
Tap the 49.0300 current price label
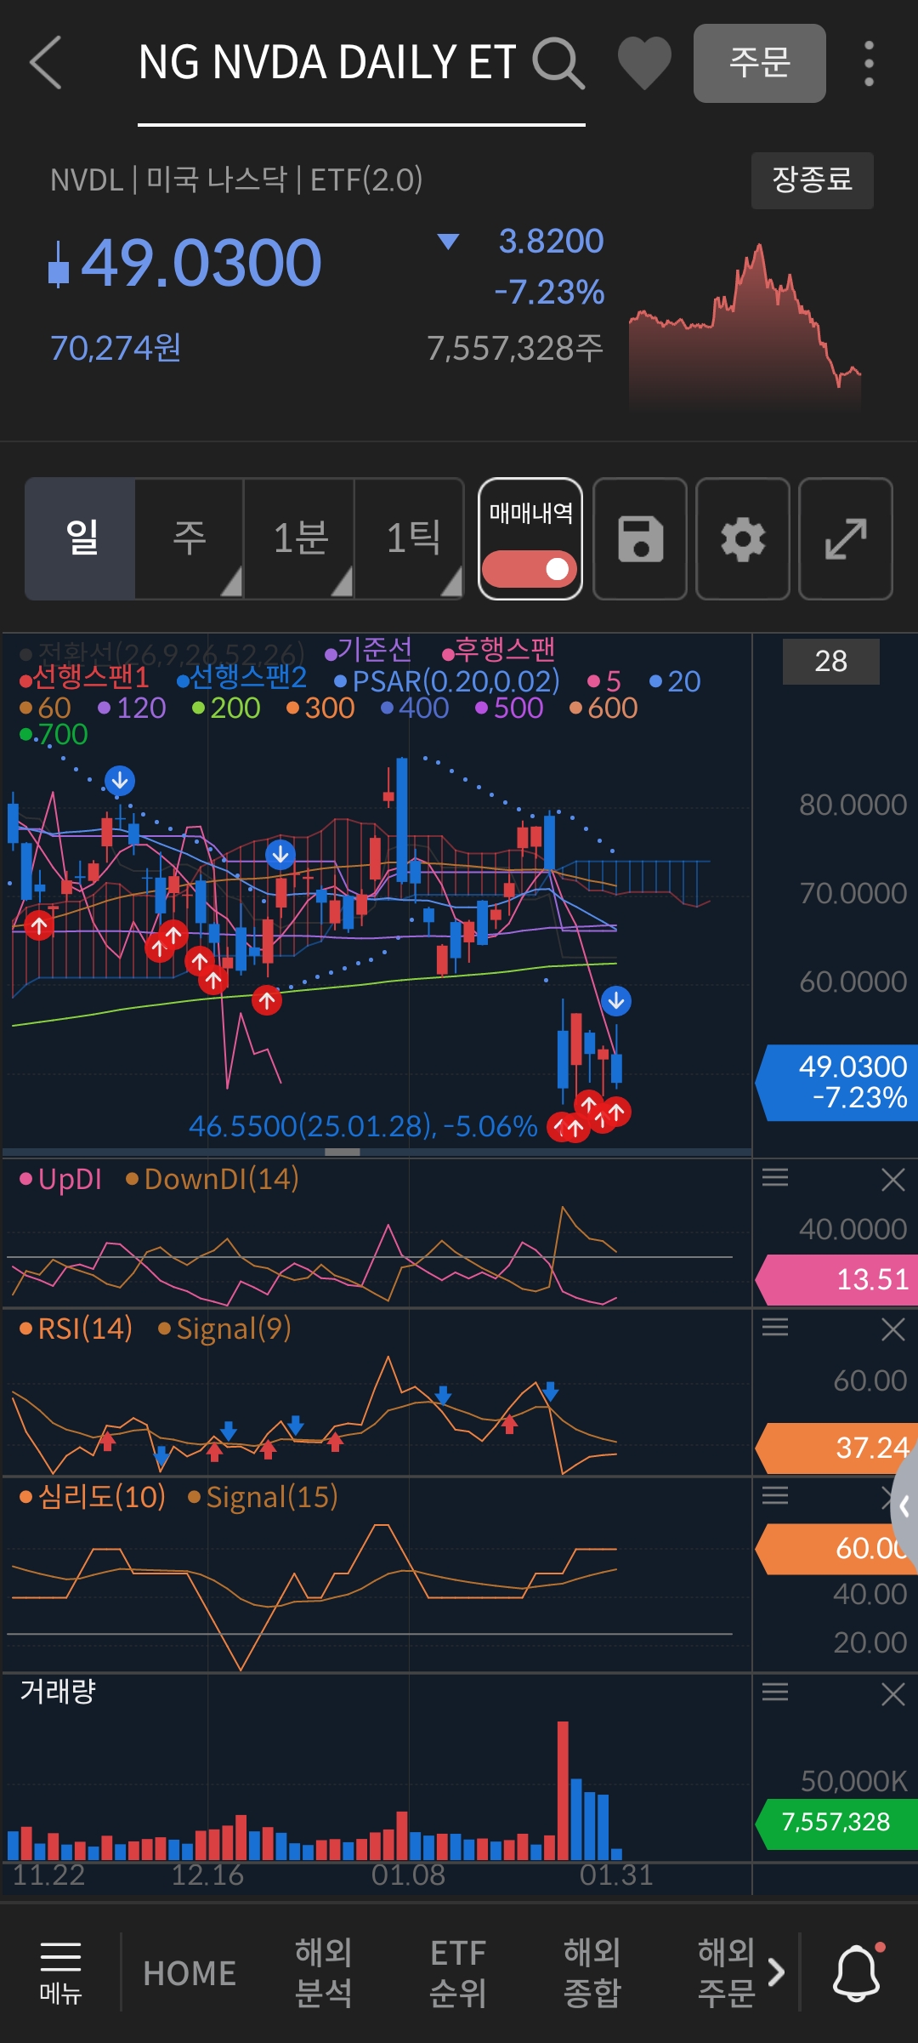point(201,263)
